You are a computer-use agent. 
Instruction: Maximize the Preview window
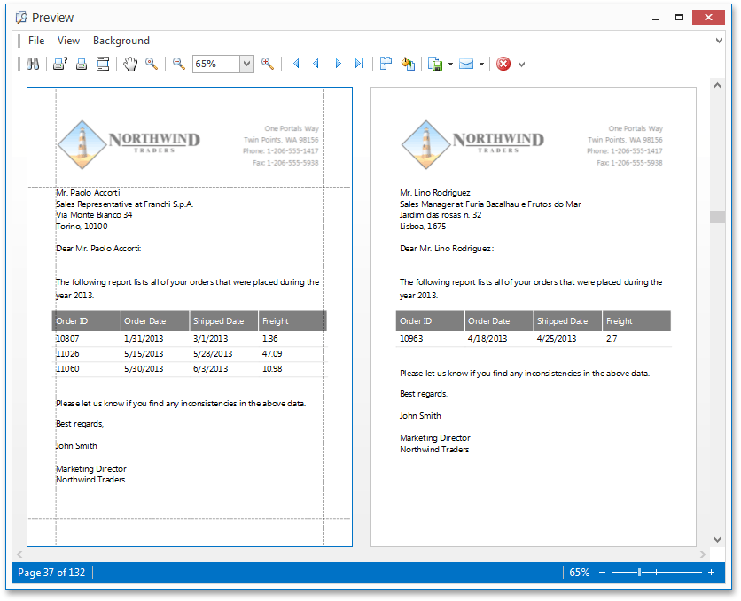680,18
